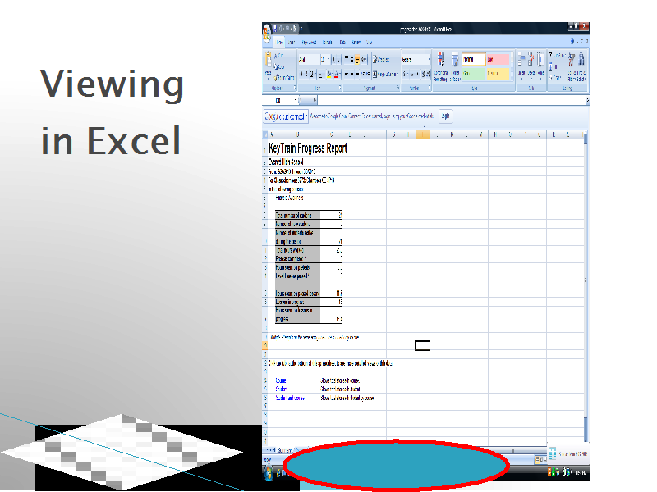Apply the pink Bad cell style
The width and height of the screenshot is (657, 492).
point(498,59)
